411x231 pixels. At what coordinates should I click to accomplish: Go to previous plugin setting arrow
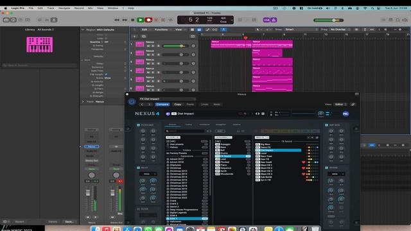[x=142, y=104]
